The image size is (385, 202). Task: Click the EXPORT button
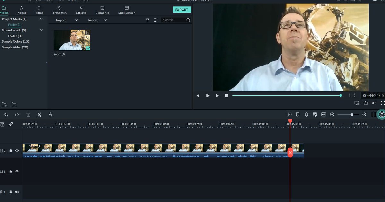(x=182, y=9)
